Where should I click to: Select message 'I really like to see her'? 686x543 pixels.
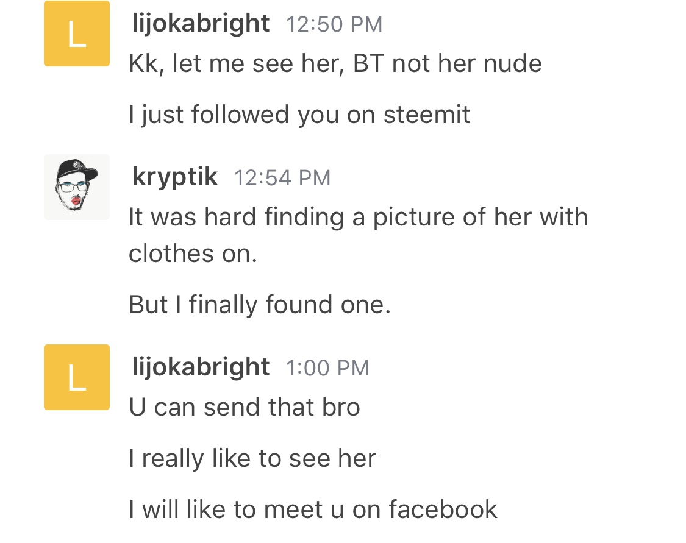pyautogui.click(x=252, y=459)
